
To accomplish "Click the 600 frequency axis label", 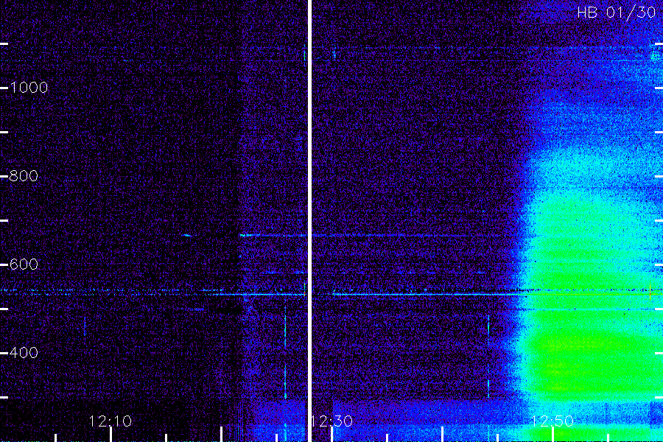I will [x=24, y=264].
